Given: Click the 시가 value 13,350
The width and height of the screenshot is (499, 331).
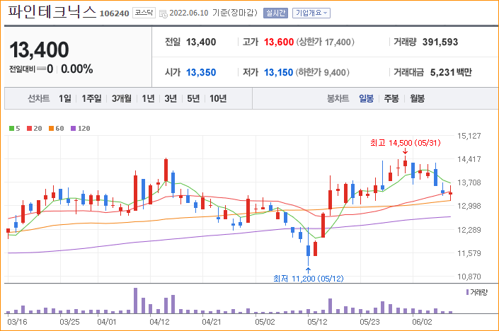Looking at the screenshot, I should tap(201, 73).
